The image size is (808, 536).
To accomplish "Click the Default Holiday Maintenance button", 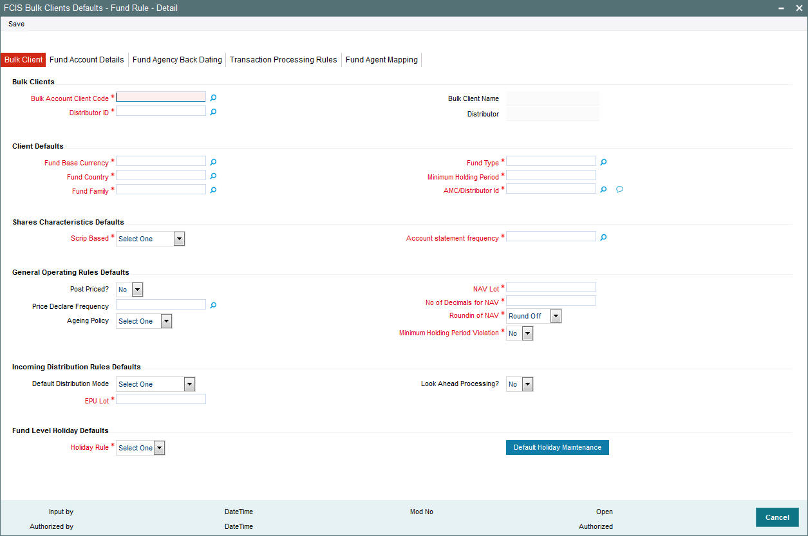I will [x=558, y=447].
